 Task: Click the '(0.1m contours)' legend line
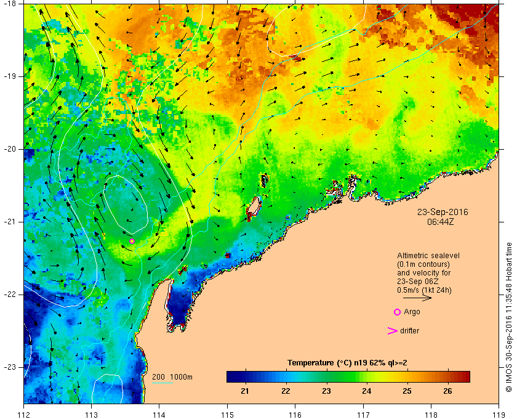[x=423, y=264]
